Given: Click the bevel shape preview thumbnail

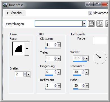Looking at the screenshot, I should [x=19, y=49].
